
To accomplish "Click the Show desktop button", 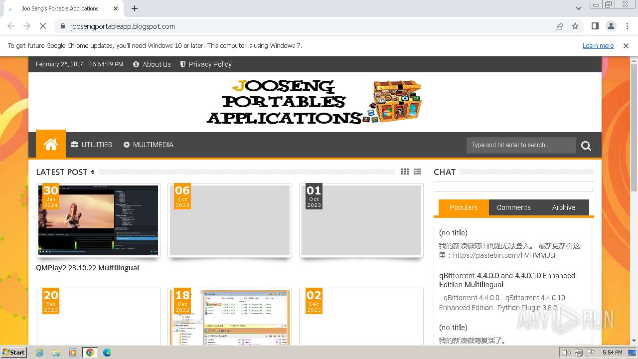I will (x=632, y=353).
